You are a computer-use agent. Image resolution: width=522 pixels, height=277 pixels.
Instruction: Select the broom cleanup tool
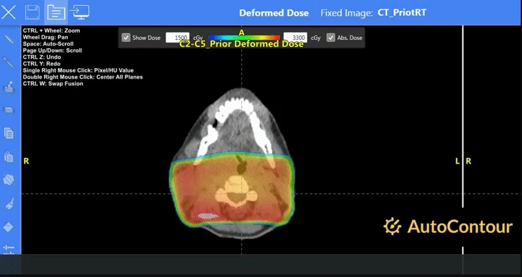click(9, 204)
